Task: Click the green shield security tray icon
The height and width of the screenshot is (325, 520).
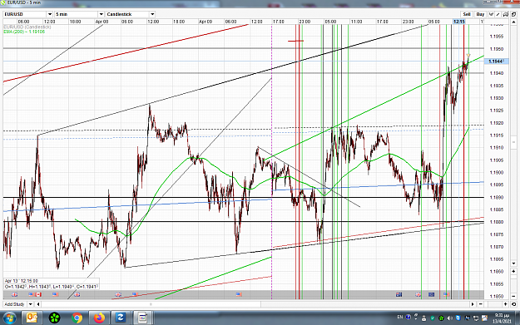Action: pos(433,318)
